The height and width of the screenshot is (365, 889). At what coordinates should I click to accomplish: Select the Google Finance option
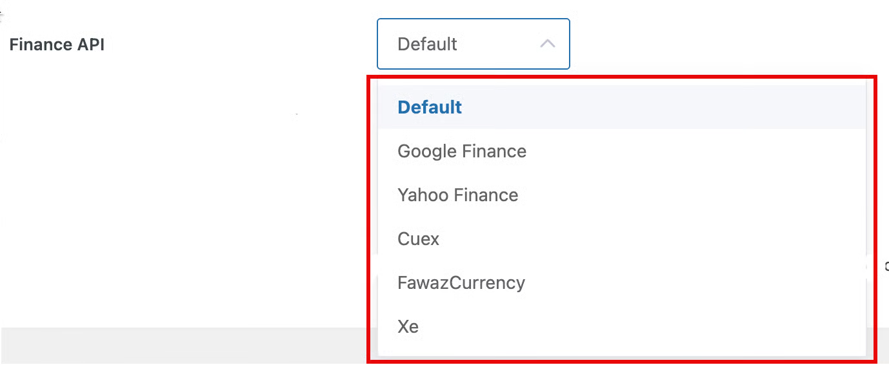point(462,152)
